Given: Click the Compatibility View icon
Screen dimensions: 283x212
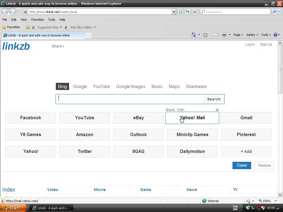Looking at the screenshot, I should pyautogui.click(x=180, y=12).
